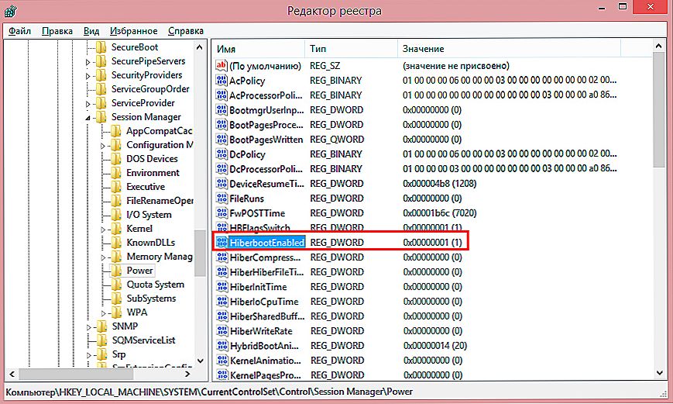Screen dimensions: 673x404
Task: Open the Избранное menu
Action: [133, 31]
